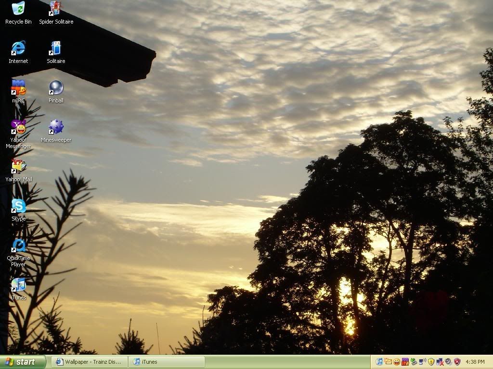
Task: Click the wireless network connection tray icon
Action: [x=423, y=361]
